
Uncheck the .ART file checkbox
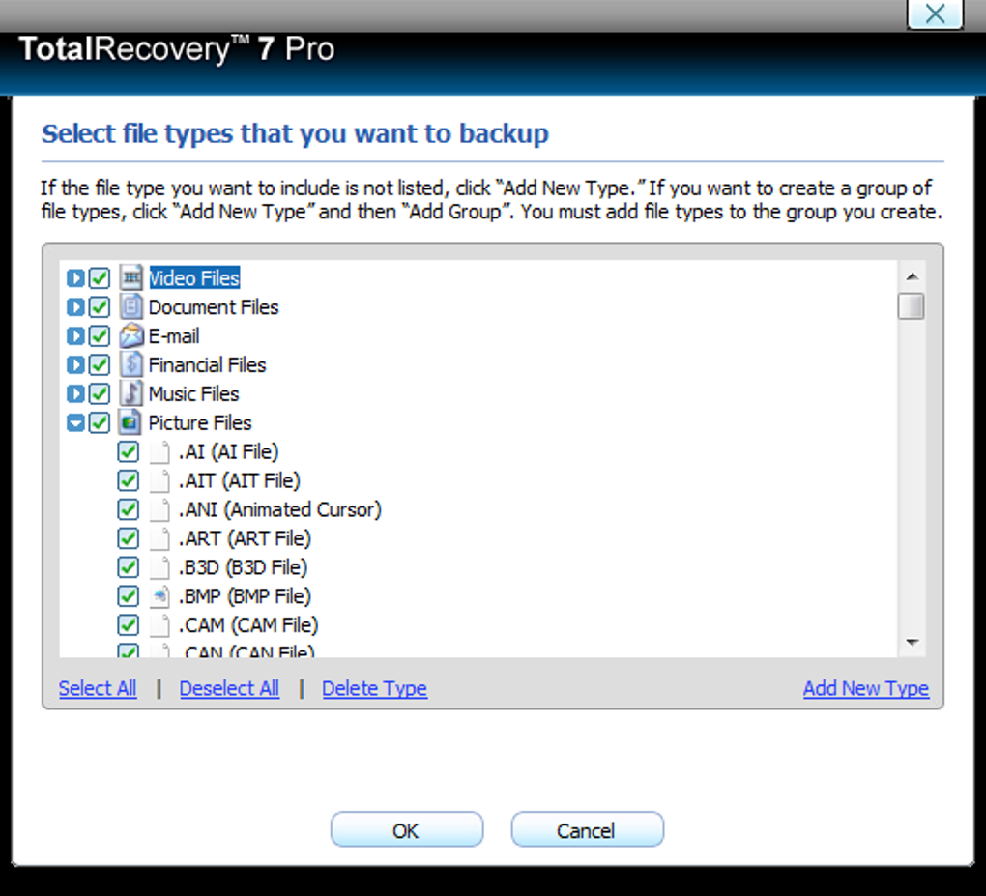[129, 538]
